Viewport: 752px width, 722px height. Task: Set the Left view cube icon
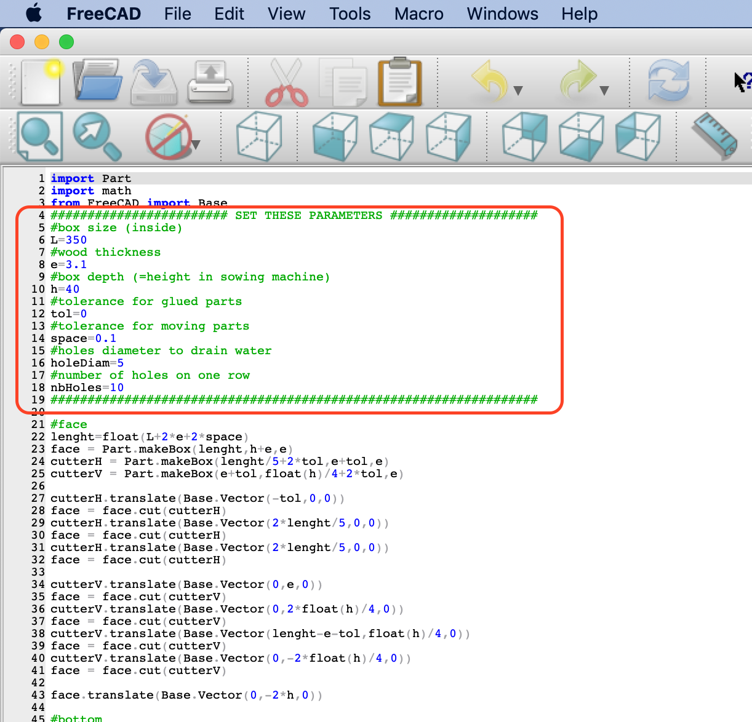point(638,136)
